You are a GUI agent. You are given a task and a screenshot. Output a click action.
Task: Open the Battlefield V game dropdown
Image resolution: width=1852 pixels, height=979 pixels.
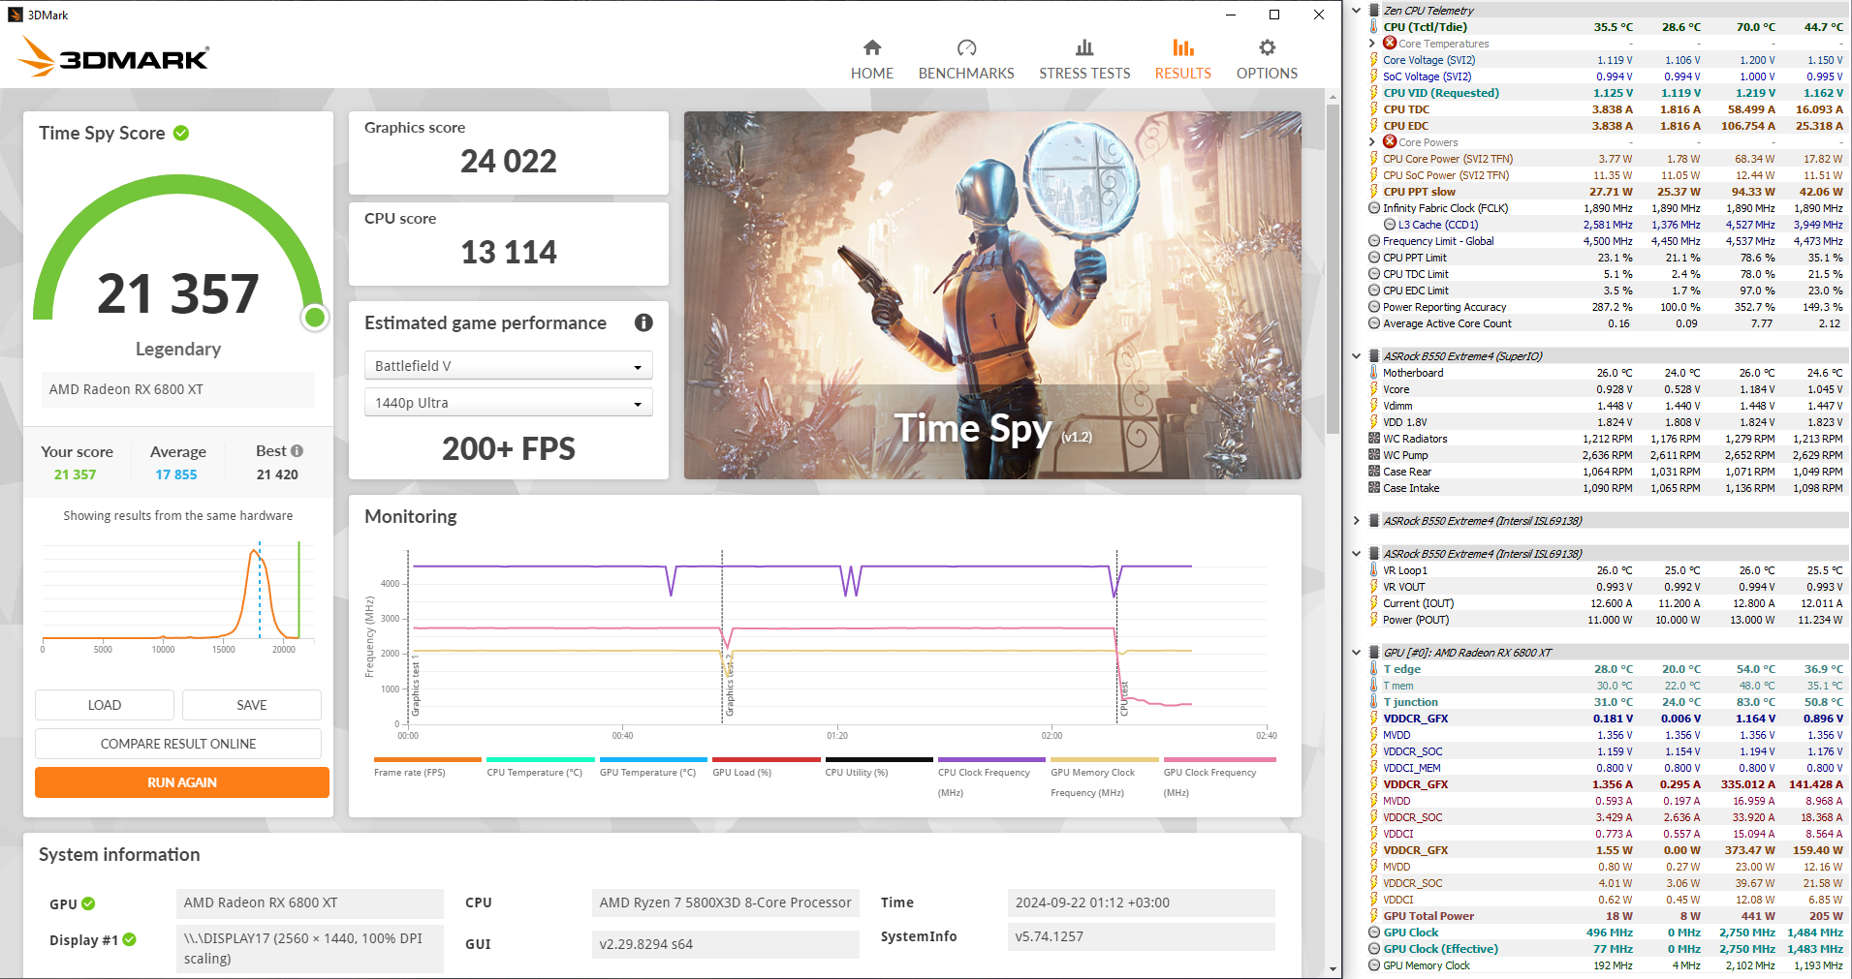click(x=508, y=366)
